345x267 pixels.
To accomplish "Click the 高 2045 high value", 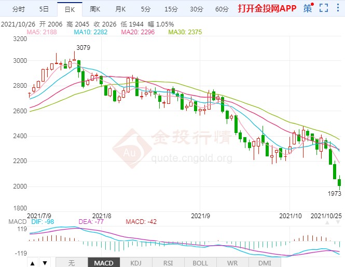I will [x=78, y=24].
